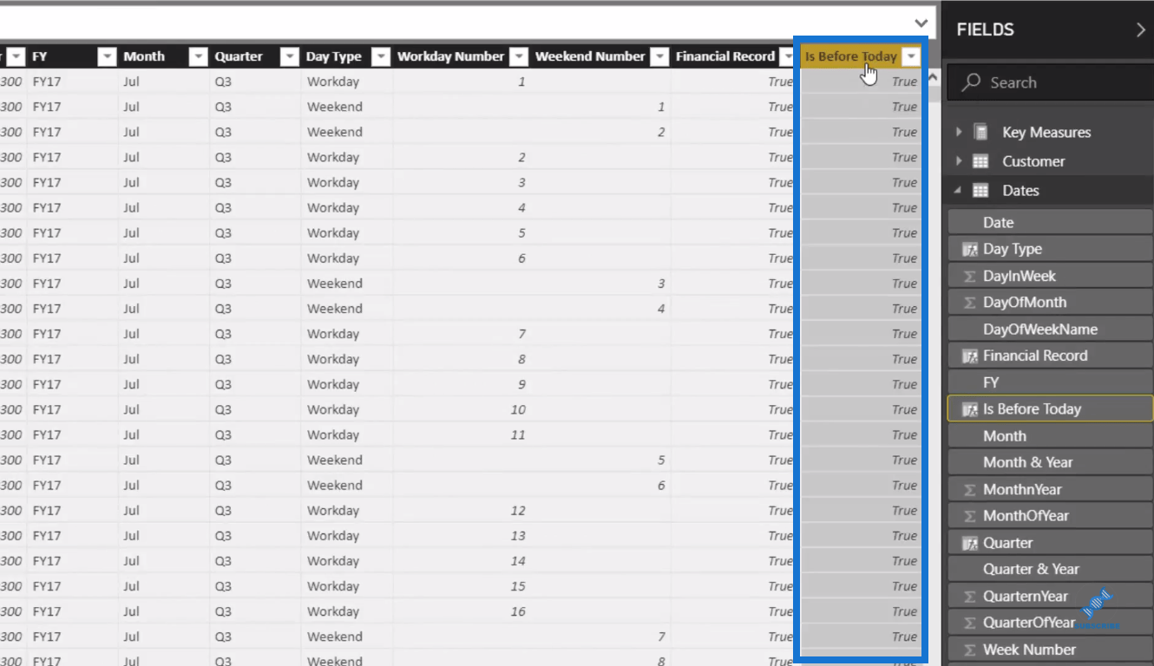Click Workday Number cell showing 10

461,409
